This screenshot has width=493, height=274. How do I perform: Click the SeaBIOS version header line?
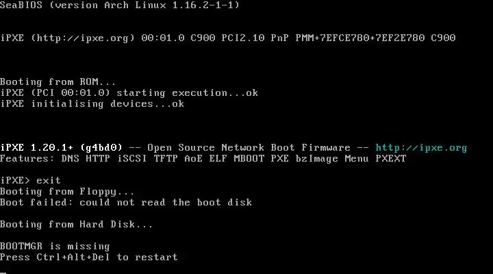(120, 5)
